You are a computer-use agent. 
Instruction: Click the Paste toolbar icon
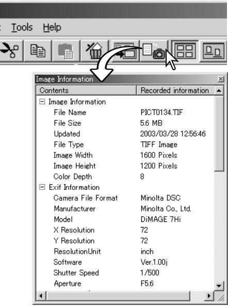(66, 51)
